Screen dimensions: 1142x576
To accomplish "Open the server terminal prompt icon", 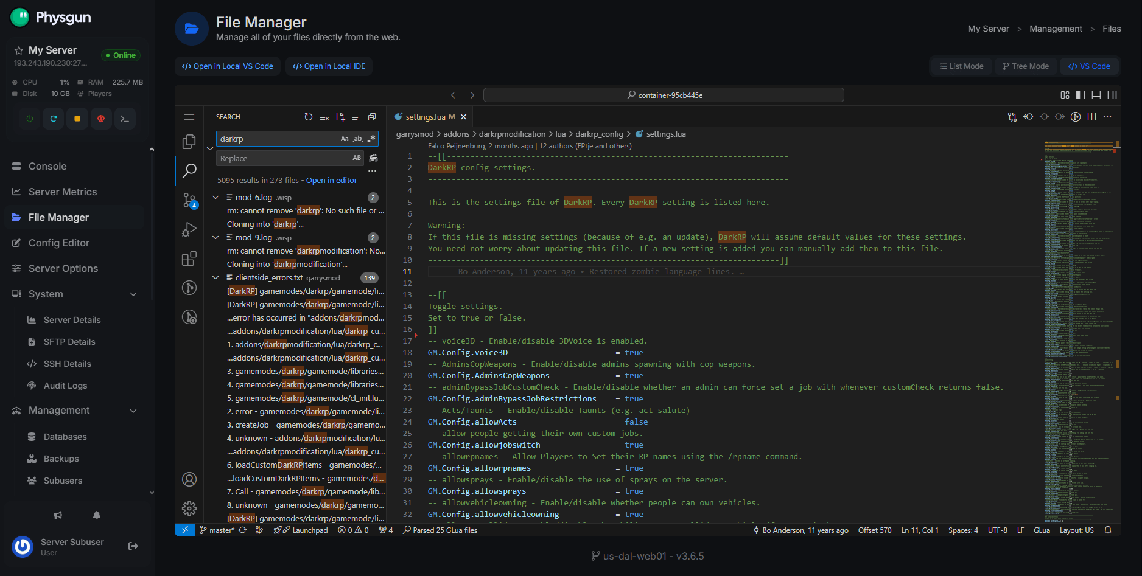I will click(x=125, y=119).
